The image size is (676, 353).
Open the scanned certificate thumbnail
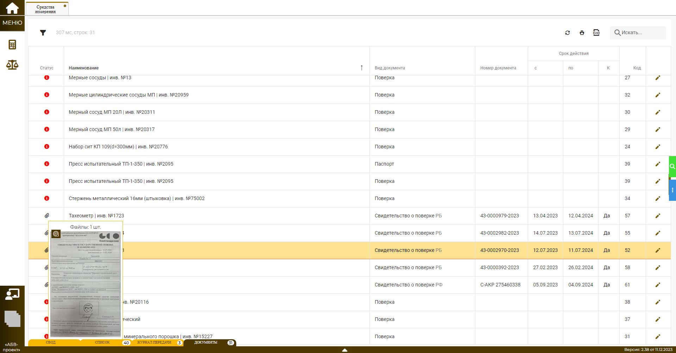pos(86,285)
